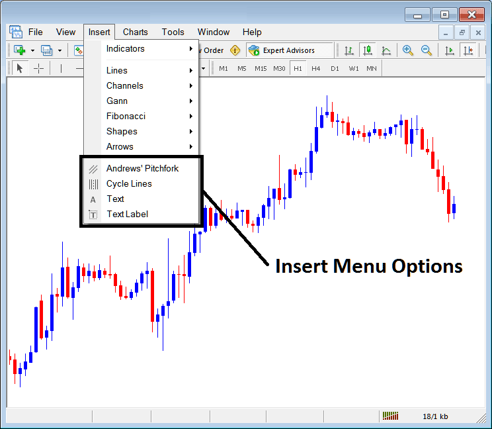Switch timeframe to D1
The width and height of the screenshot is (492, 429).
[335, 68]
